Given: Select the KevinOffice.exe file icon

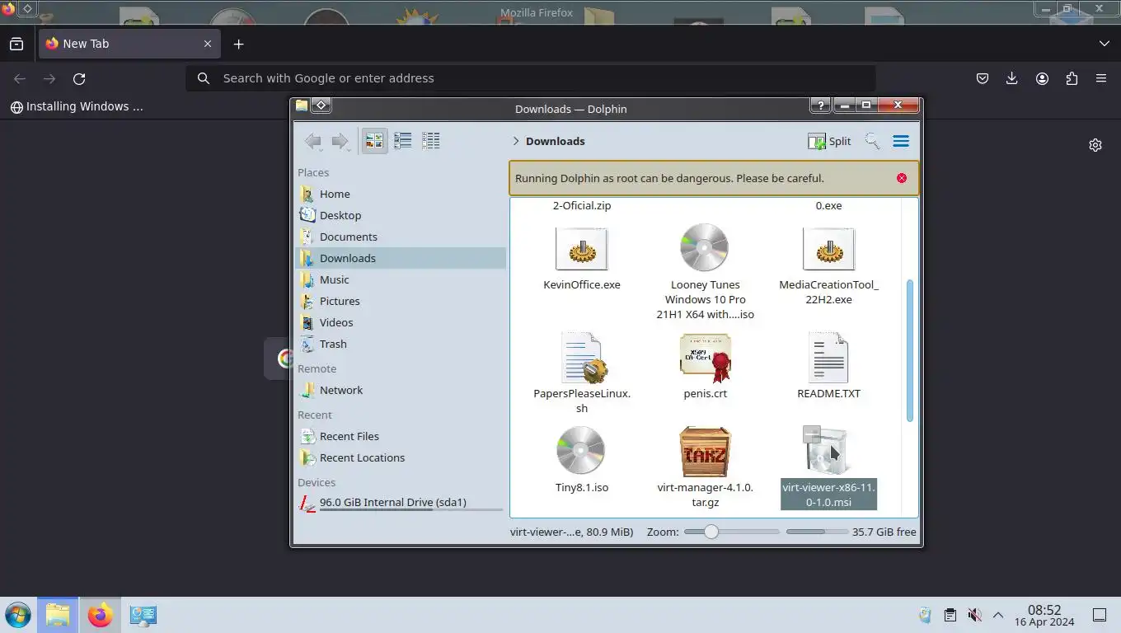Looking at the screenshot, I should click(582, 249).
